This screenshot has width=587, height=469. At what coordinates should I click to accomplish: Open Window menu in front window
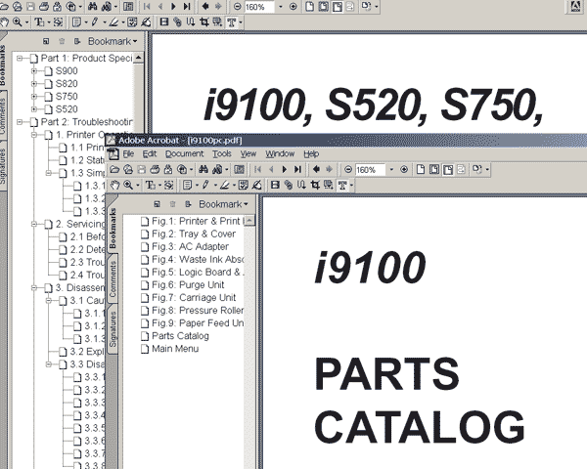(280, 153)
